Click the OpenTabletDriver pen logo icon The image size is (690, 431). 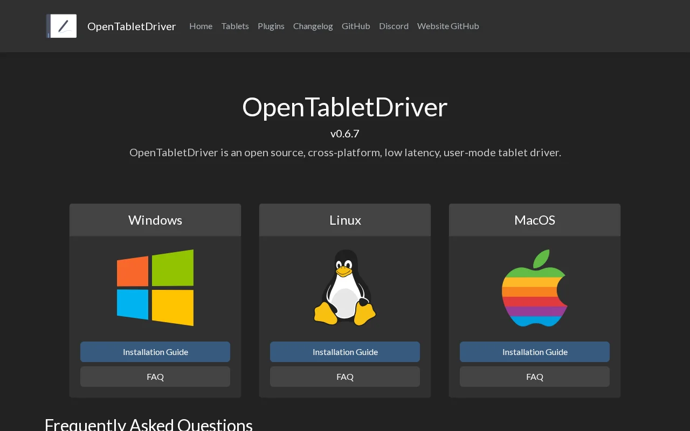61,26
